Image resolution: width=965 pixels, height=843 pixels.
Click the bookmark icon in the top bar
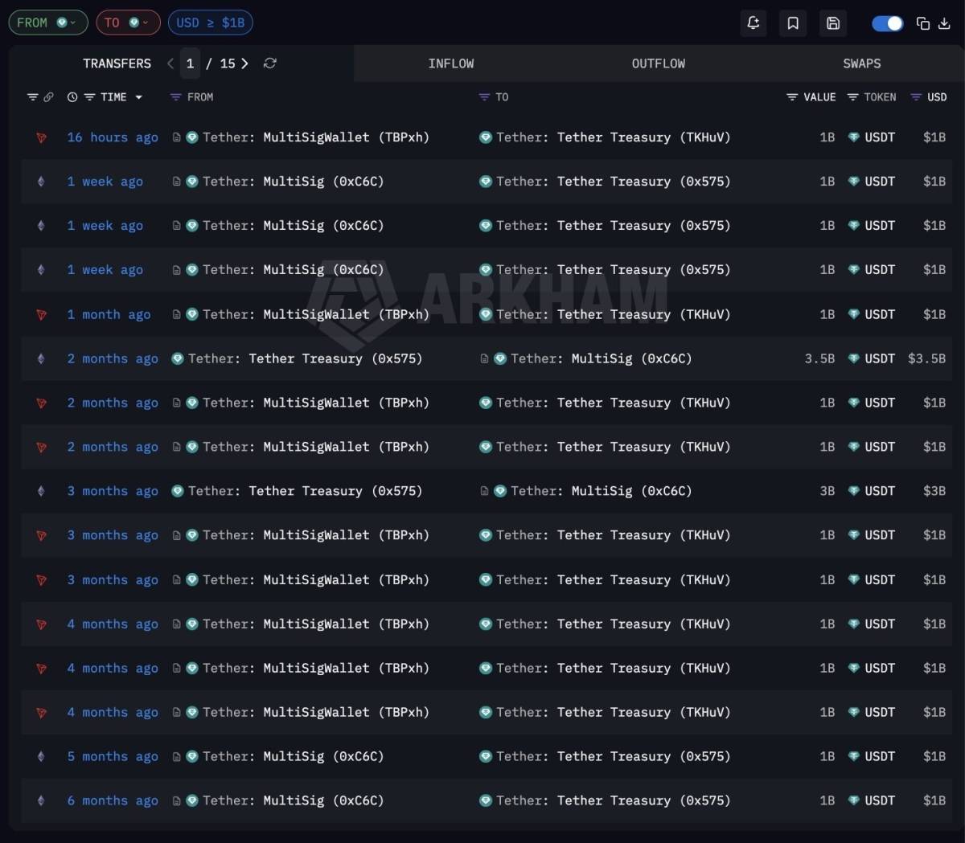pos(793,23)
